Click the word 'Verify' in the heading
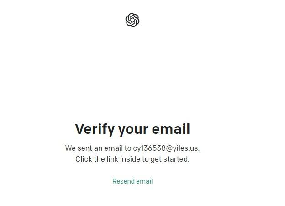Image resolution: width=285 pixels, height=206 pixels. click(x=95, y=129)
